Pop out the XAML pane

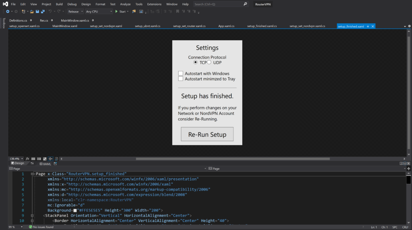point(55,163)
